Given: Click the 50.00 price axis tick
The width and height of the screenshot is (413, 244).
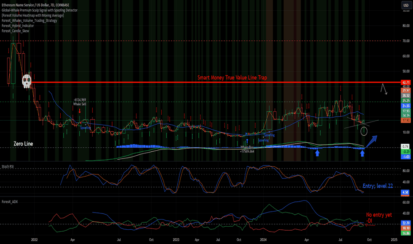Looking at the screenshot, I should coord(406,71).
